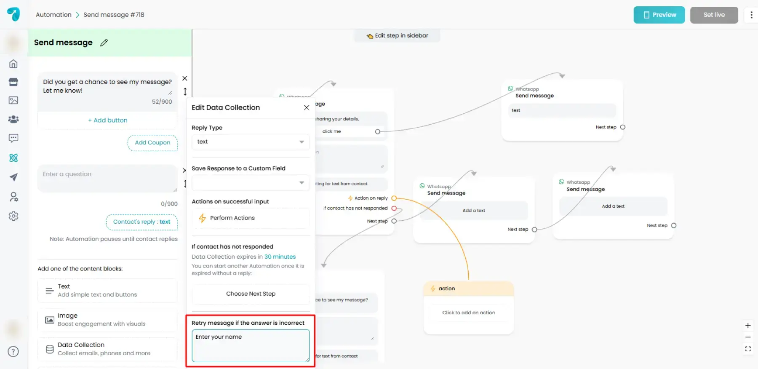The image size is (758, 369).
Task: Close the Edit Data Collection panel
Action: click(307, 107)
